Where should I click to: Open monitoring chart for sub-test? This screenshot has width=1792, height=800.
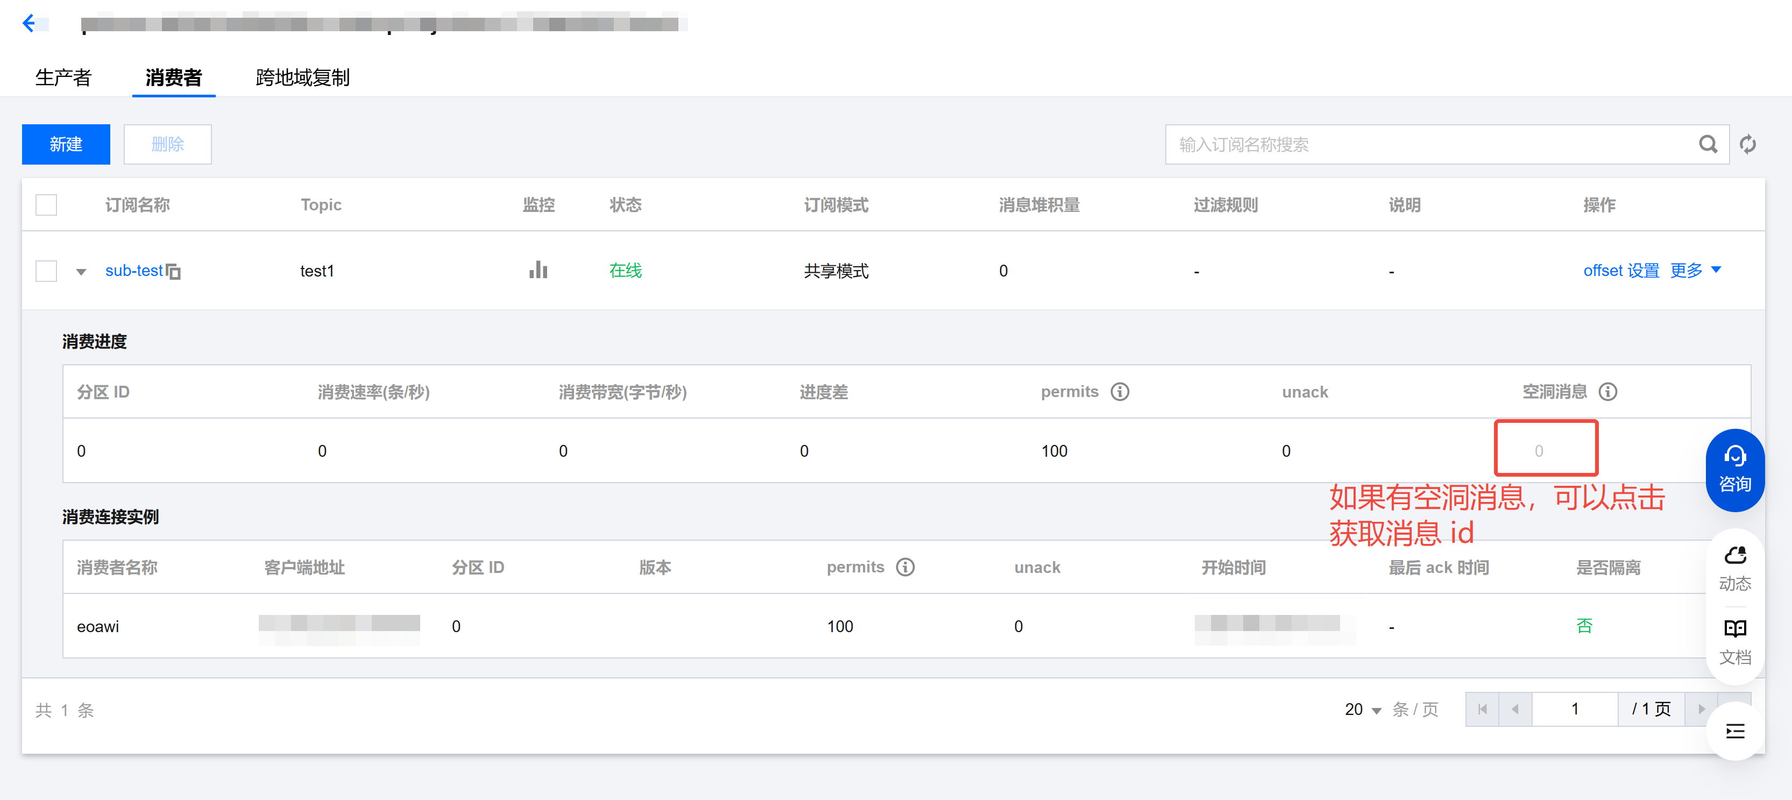coord(538,270)
